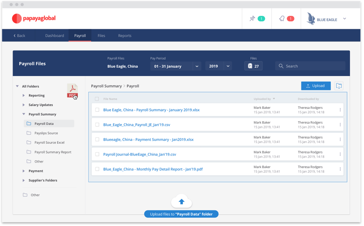Expand the Salary Updates folder
This screenshot has width=364, height=226.
23,105
